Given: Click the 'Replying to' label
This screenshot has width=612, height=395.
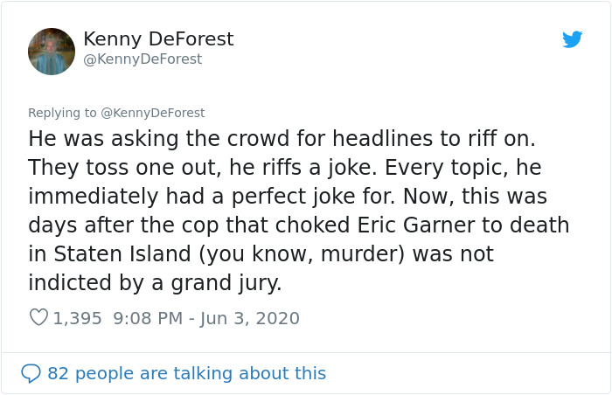Looking at the screenshot, I should coord(62,113).
